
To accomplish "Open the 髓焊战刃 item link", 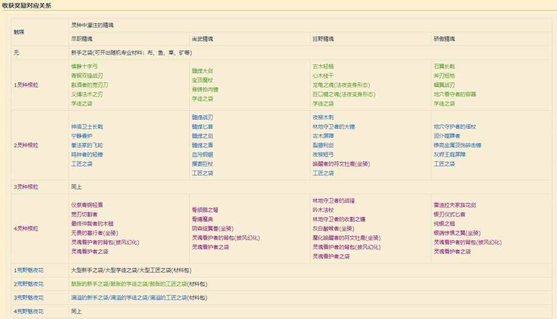I will pos(203,117).
